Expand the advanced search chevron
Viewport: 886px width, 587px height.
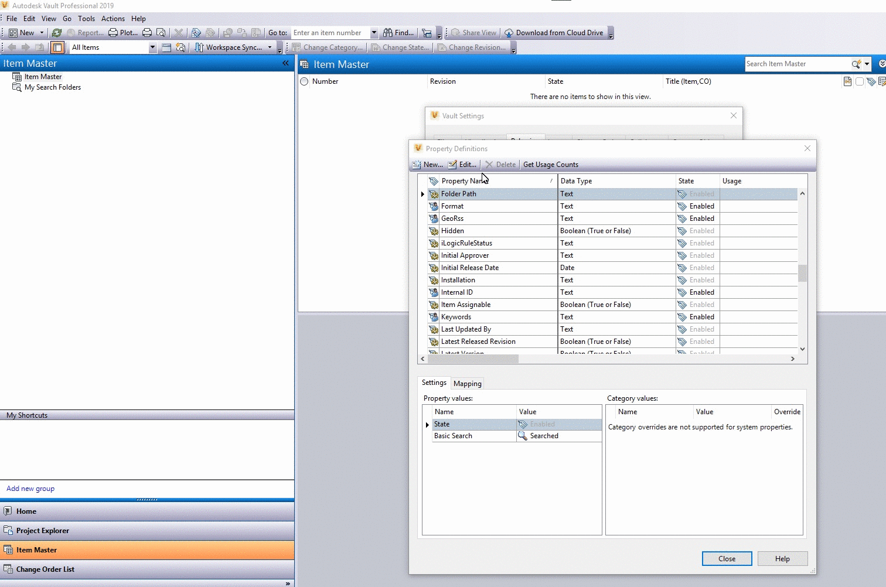click(x=882, y=64)
